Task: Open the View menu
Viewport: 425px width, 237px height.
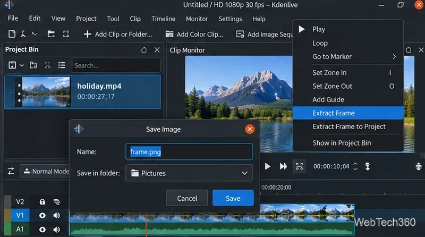Action: [x=58, y=19]
